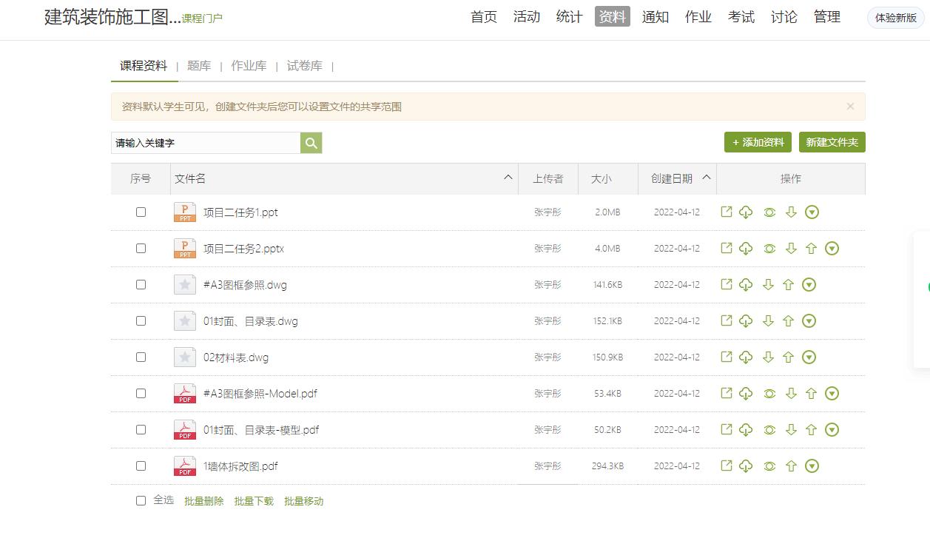Preview 01封面、目录表-模型.pdf with the eye icon
Viewport: 930px width, 541px height.
click(x=769, y=430)
